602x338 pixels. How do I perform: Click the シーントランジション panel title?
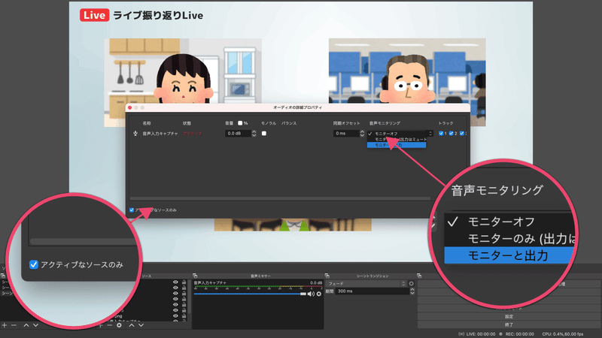(372, 276)
